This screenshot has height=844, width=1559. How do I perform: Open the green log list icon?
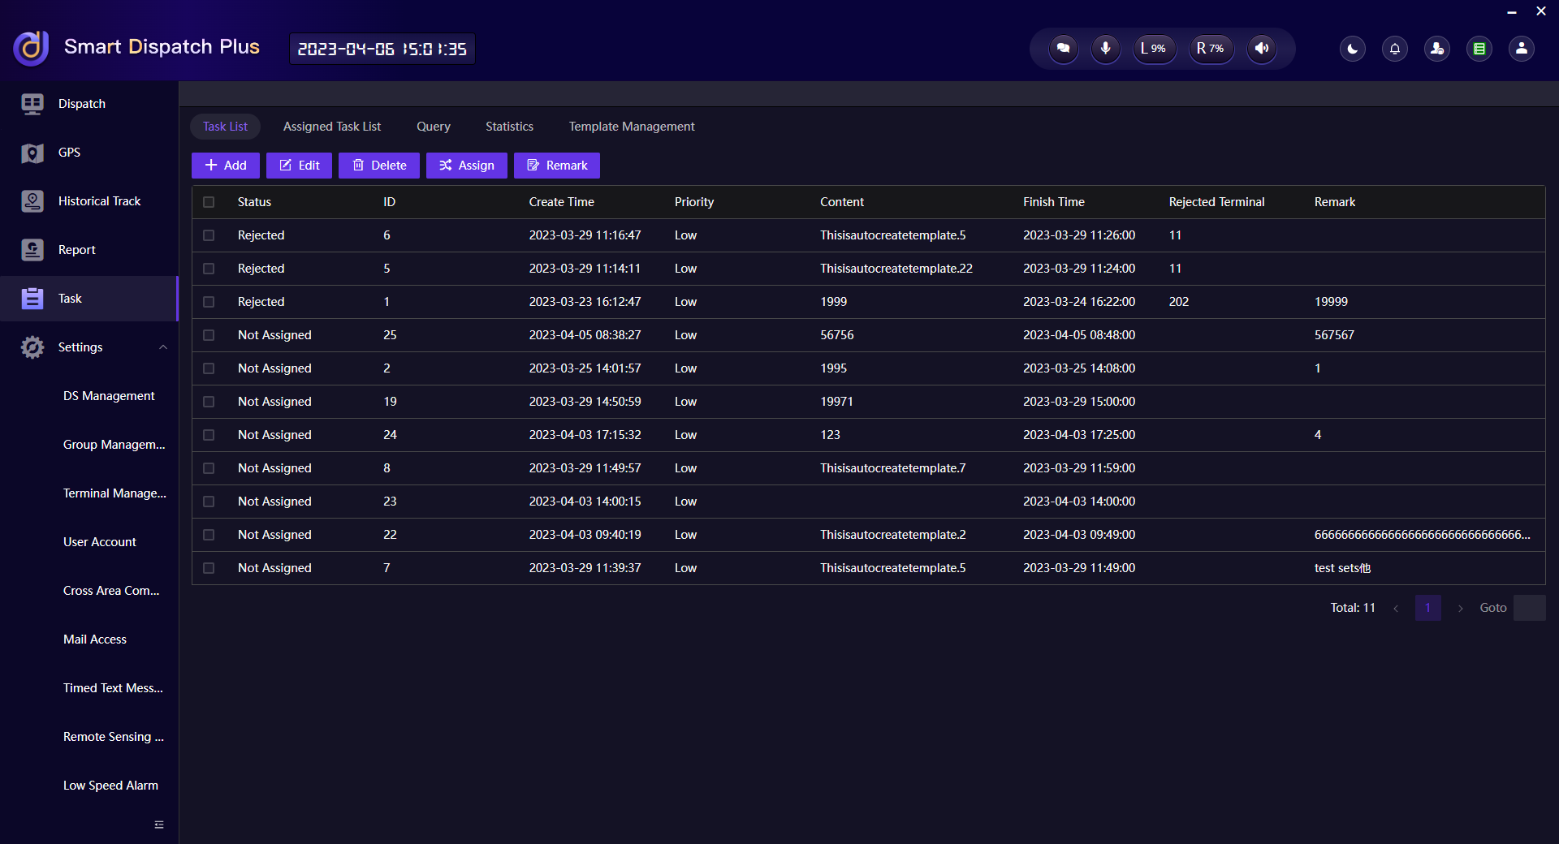click(x=1479, y=49)
